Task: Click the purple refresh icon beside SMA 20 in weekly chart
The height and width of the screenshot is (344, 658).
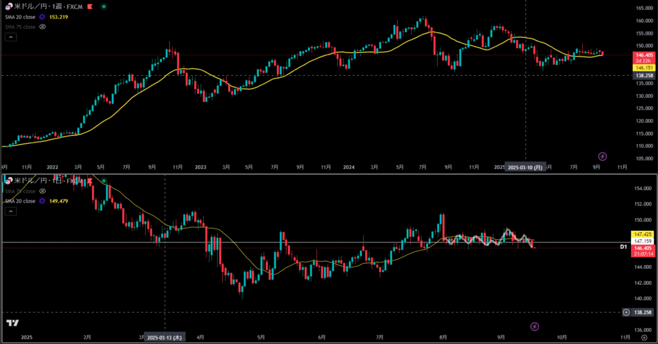Action: click(x=43, y=17)
